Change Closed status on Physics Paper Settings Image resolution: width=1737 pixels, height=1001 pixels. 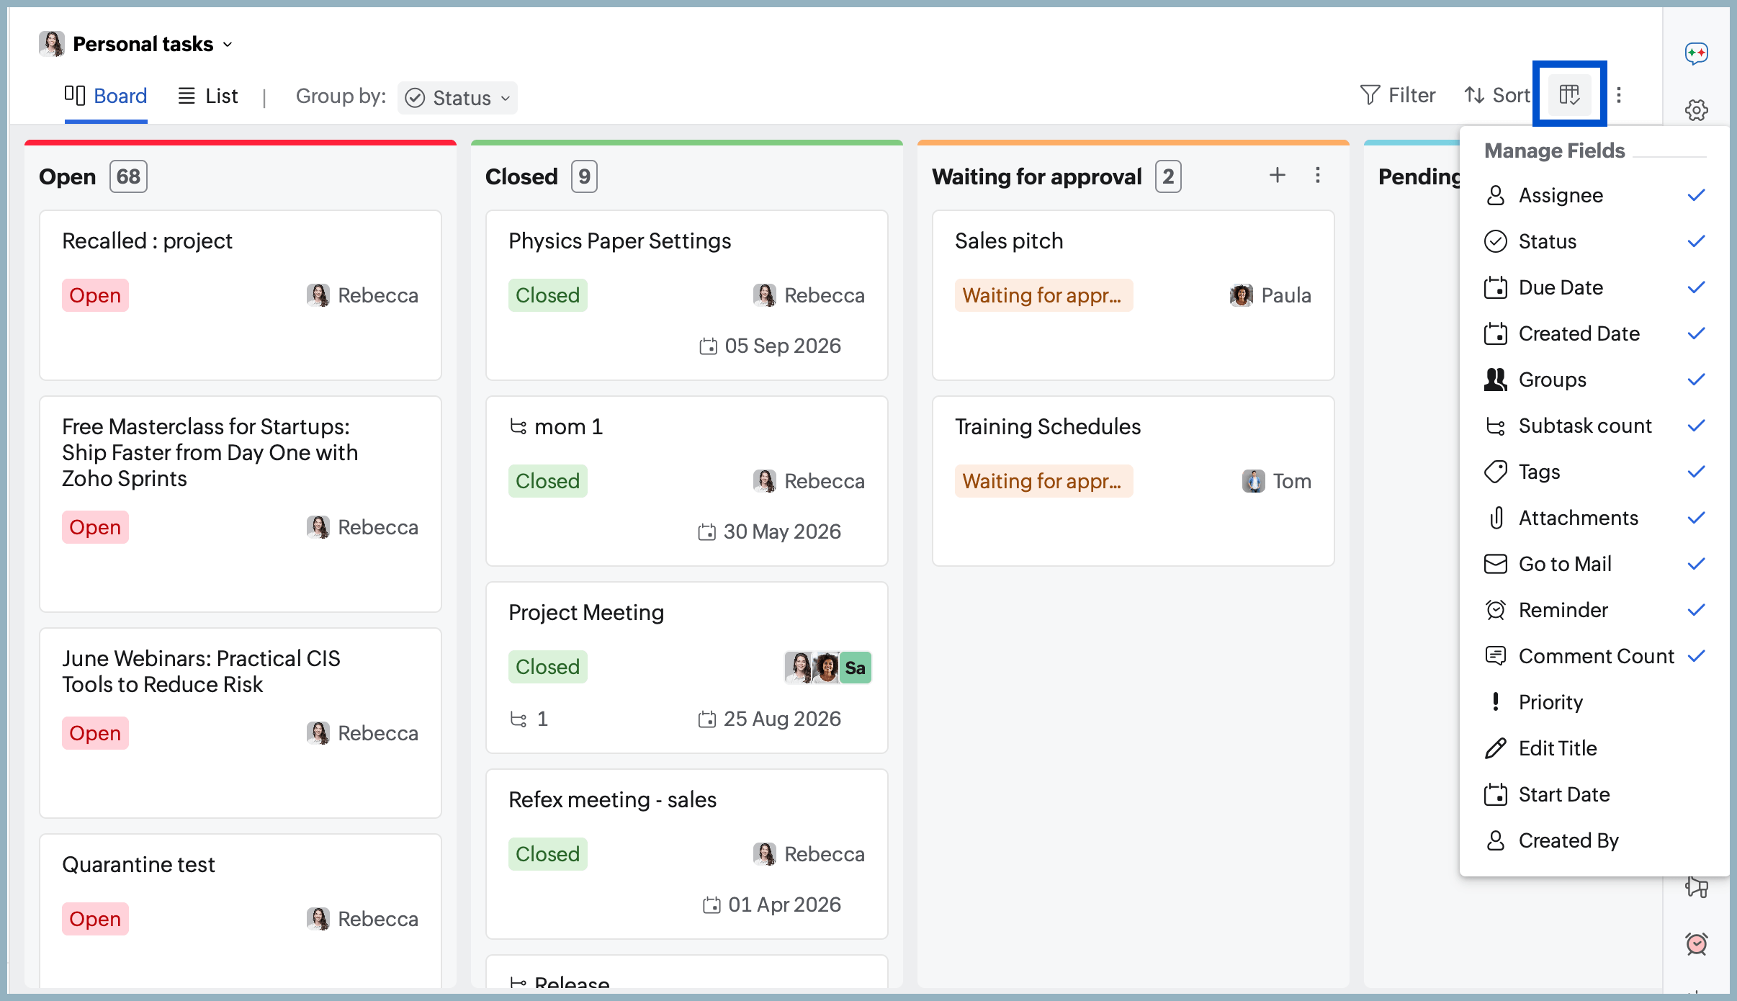point(547,295)
